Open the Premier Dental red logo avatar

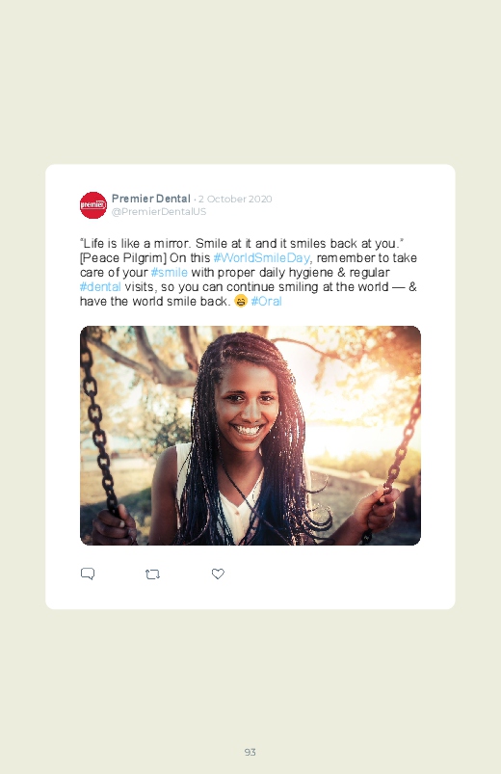tap(93, 205)
